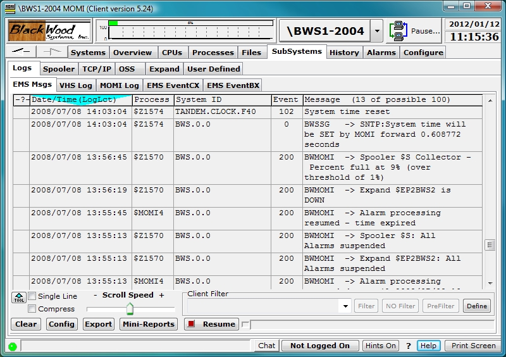Click the Scroll Speed slider handle
Image resolution: width=506 pixels, height=357 pixels.
(130, 308)
